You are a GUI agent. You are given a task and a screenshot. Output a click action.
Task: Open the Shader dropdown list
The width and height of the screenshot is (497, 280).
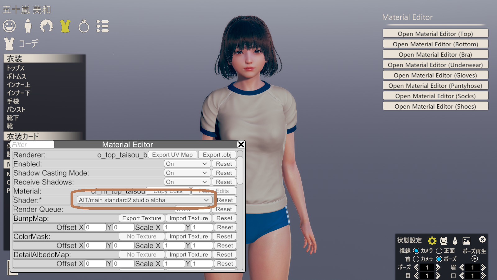(x=144, y=200)
